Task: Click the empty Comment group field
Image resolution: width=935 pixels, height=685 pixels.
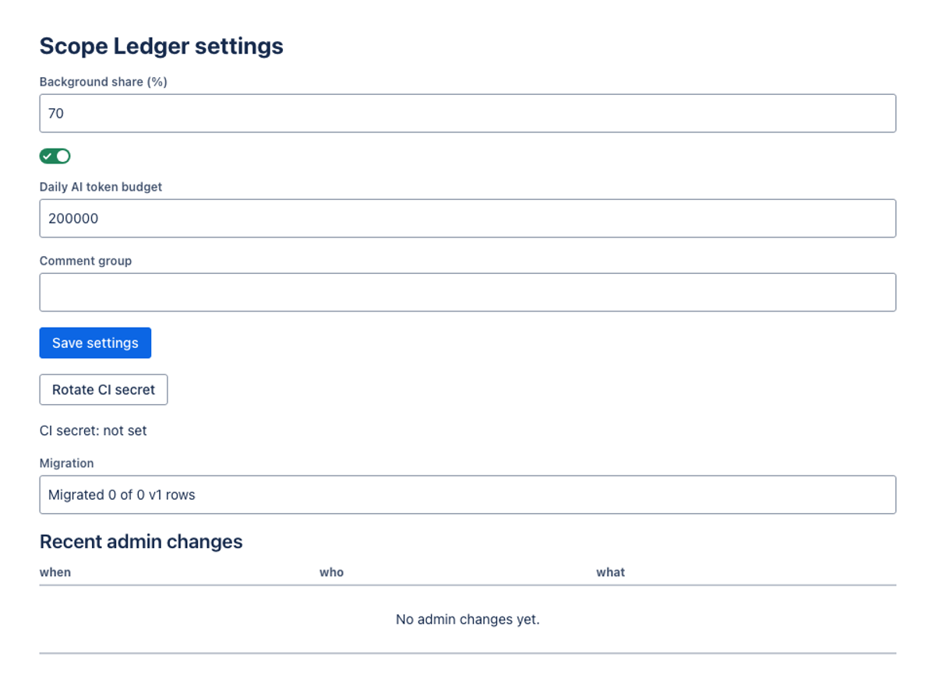Action: [x=467, y=293]
